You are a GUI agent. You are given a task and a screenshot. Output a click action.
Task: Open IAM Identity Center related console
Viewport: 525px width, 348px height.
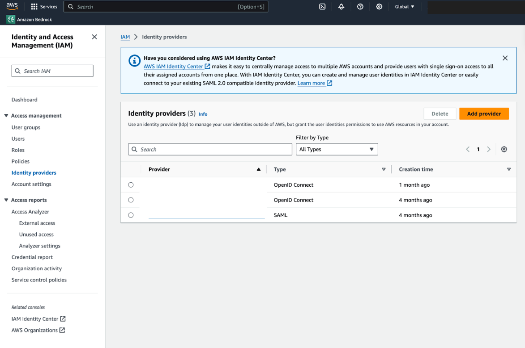[x=35, y=319]
